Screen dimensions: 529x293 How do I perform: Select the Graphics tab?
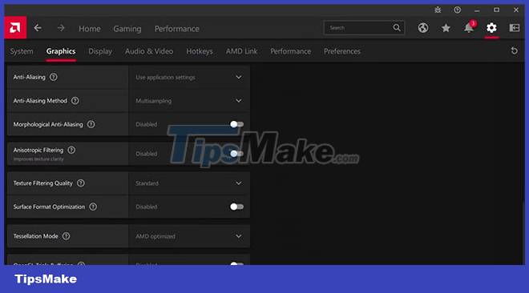pos(61,51)
